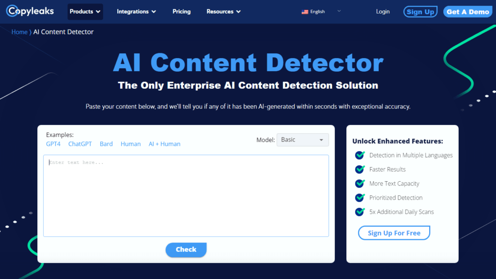
Task: Click the breadcrumb separator after Home
Action: pyautogui.click(x=31, y=31)
